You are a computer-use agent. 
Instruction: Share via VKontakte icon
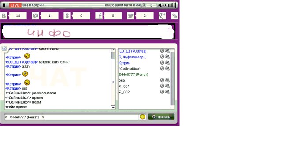(4, 16)
